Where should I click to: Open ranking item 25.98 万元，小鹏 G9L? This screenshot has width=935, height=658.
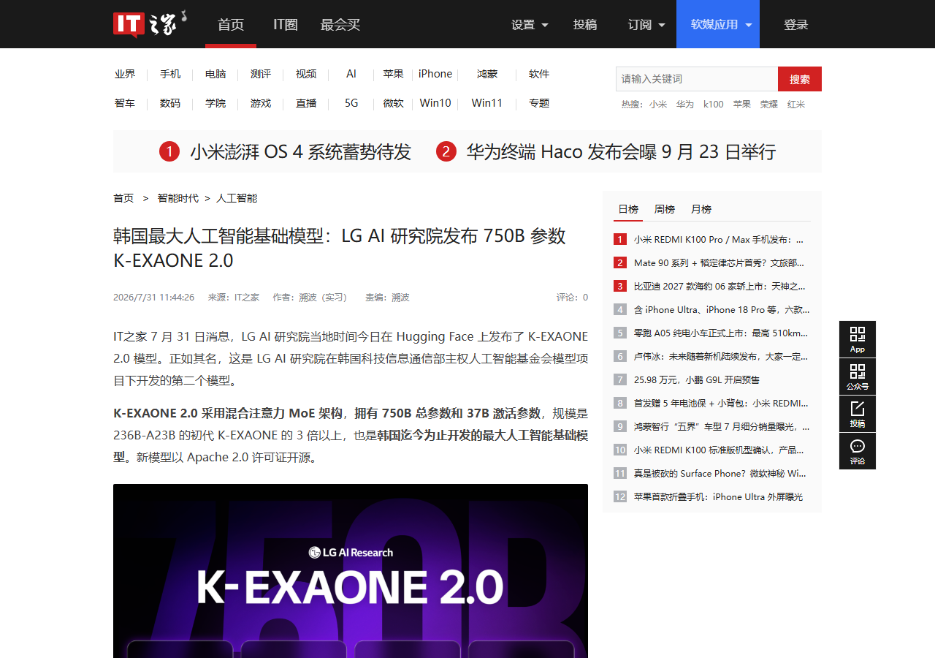coord(696,379)
